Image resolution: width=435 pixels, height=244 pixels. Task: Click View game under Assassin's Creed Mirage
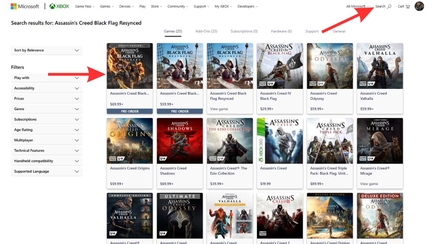[369, 184]
